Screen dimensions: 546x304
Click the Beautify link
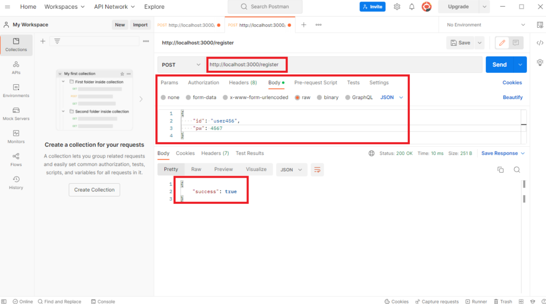(x=513, y=98)
